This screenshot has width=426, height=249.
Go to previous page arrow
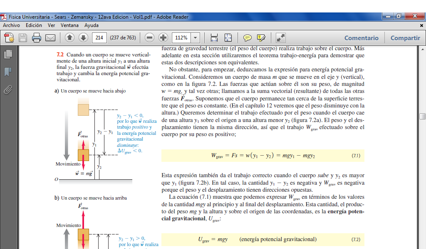pos(69,38)
